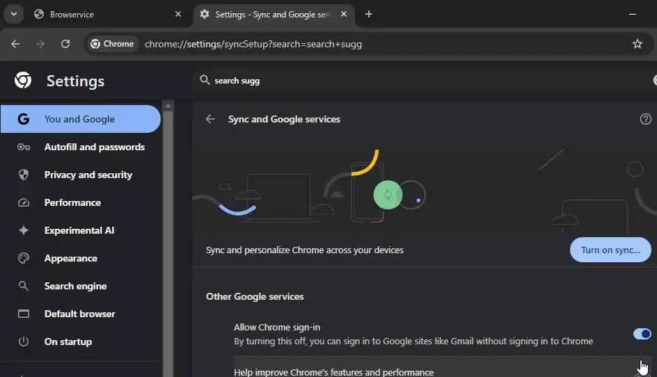Open On startup settings
The width and height of the screenshot is (657, 377).
click(x=81, y=342)
